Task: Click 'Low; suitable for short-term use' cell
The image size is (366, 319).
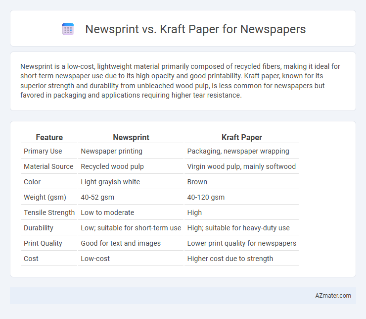Action: [131, 228]
